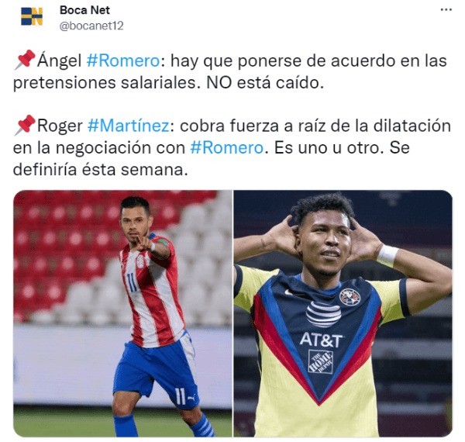This screenshot has height=442, width=465.
Task: Click the Home Depot logo on jersey
Action: [321, 361]
